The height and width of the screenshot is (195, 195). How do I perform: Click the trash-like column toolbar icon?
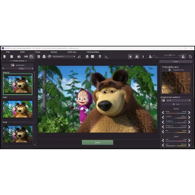pos(100,57)
